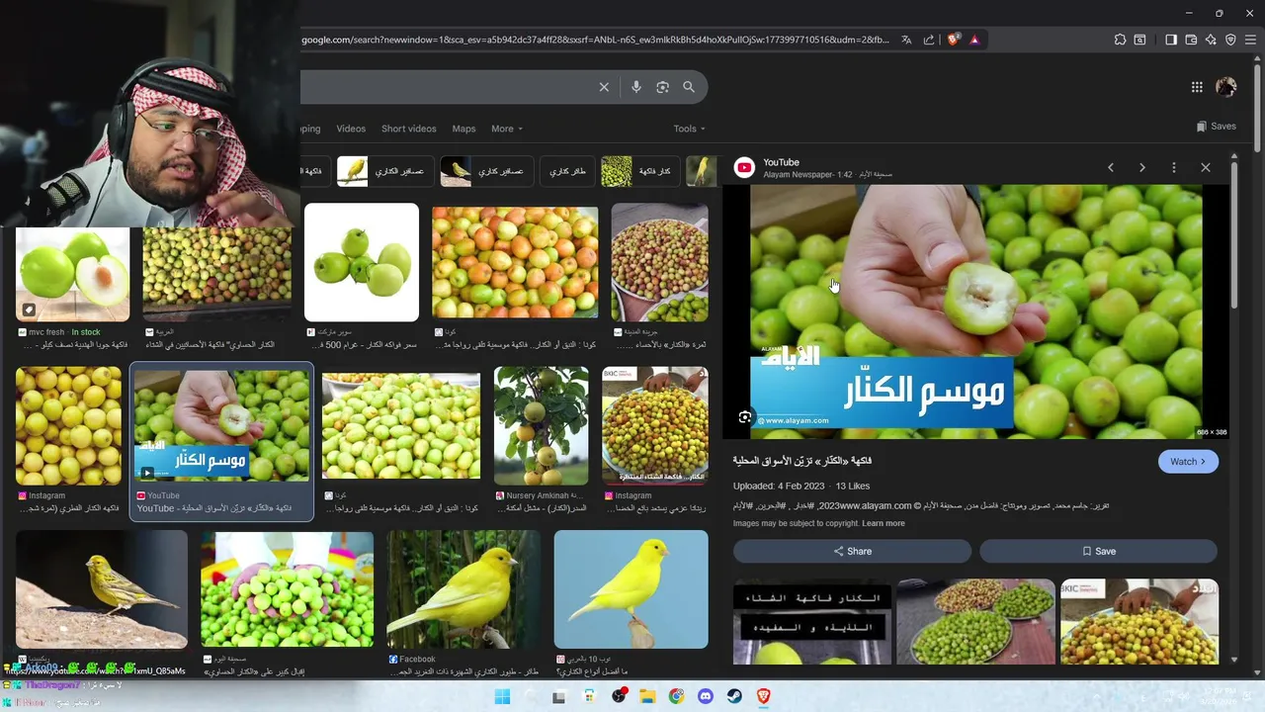Clear the search box with the X icon
Screen dimensions: 1265x712
coord(604,87)
